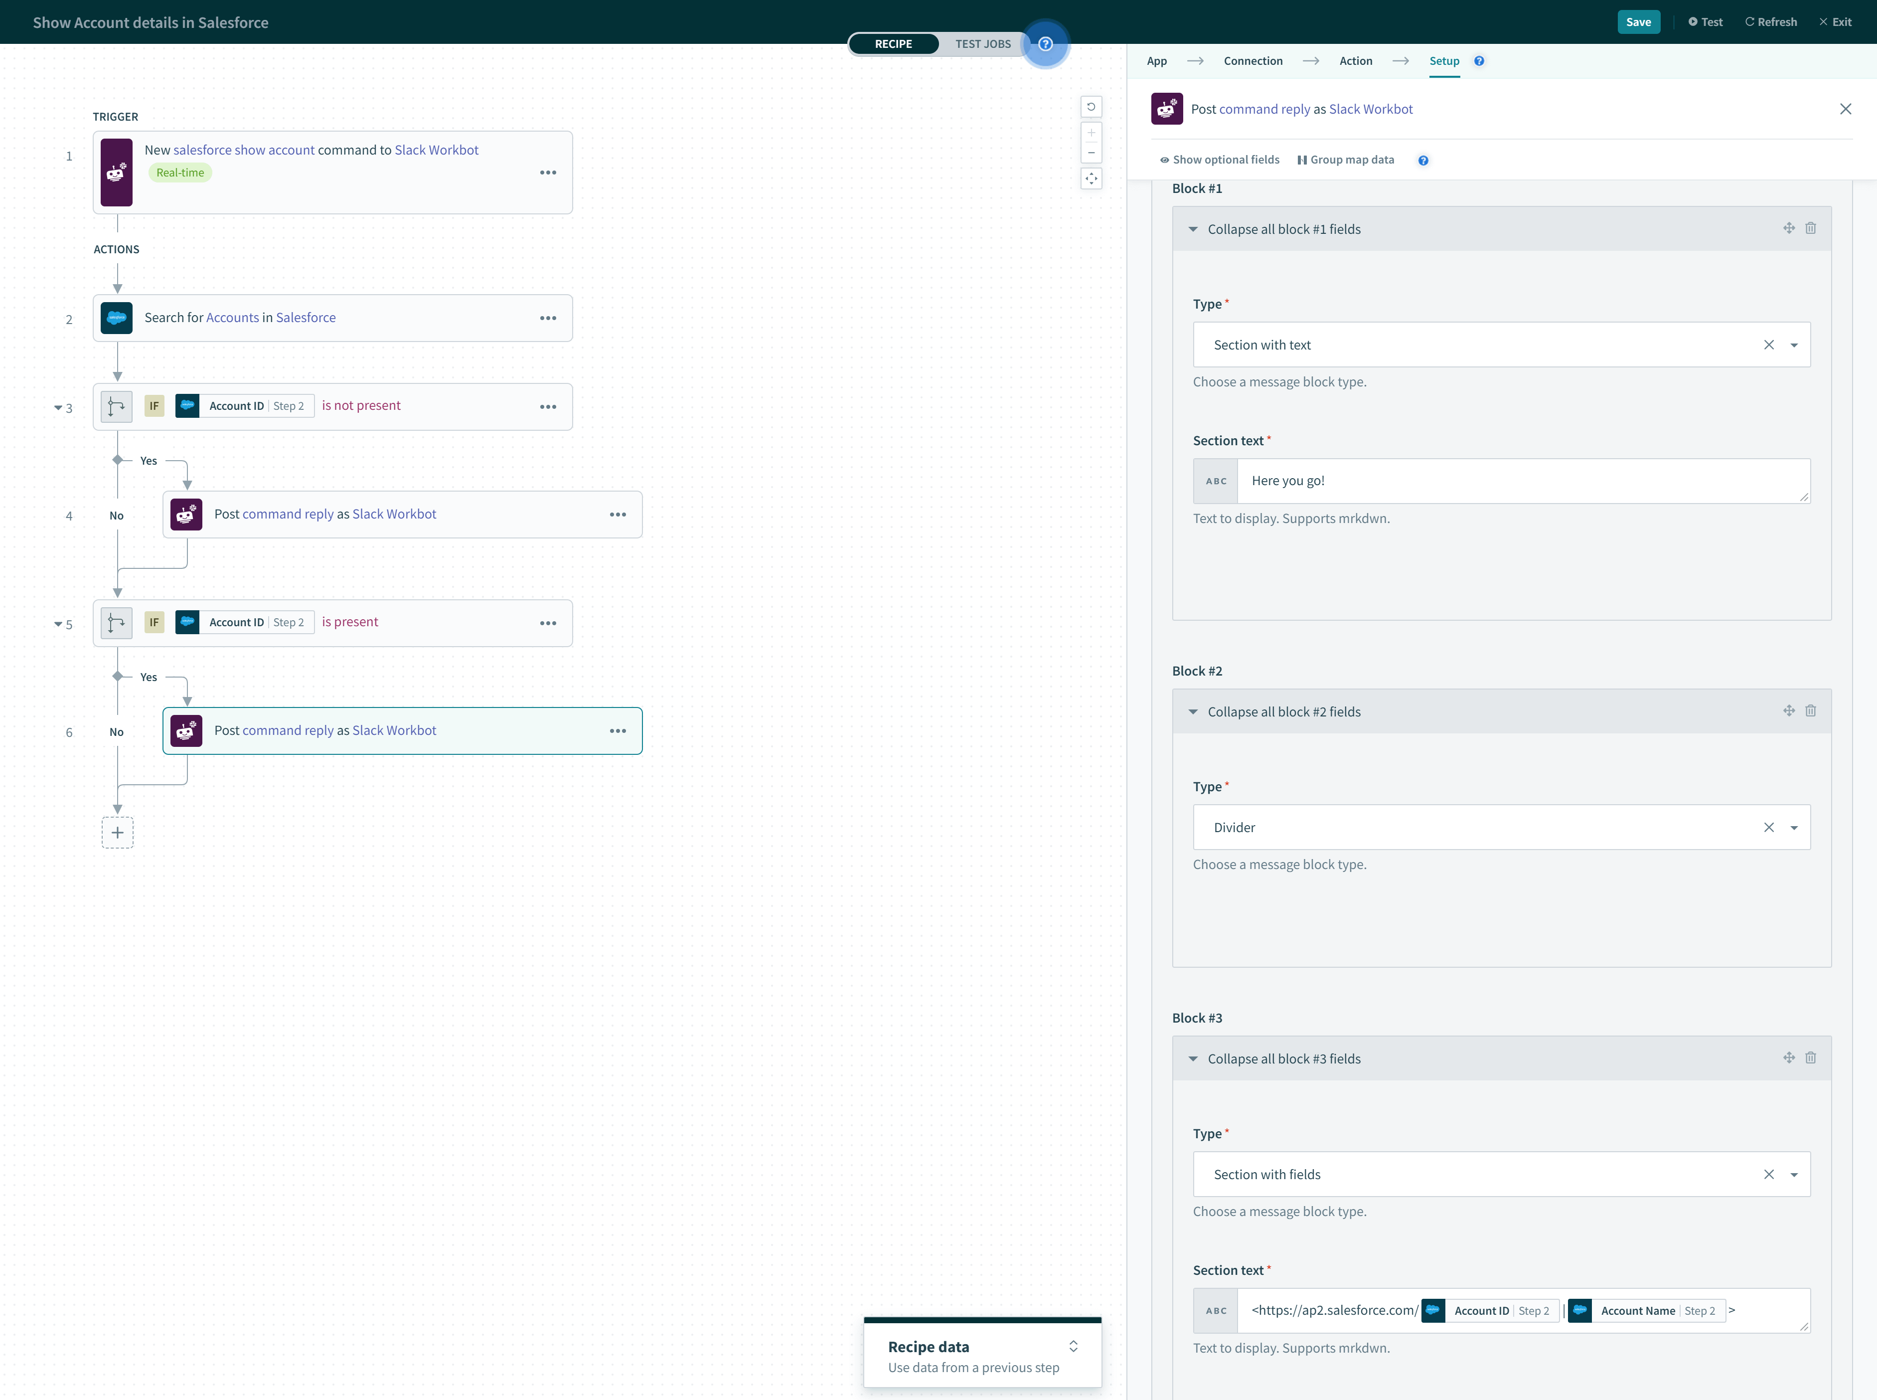Click fit-to-screen icon on canvas
1877x1400 pixels.
(1091, 179)
